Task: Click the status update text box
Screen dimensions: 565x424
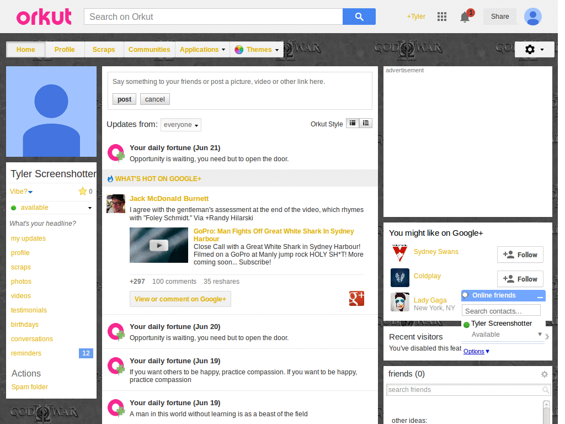Action: 239,82
